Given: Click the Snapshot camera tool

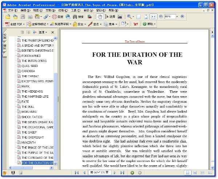Looking at the screenshot, I should (x=120, y=17).
